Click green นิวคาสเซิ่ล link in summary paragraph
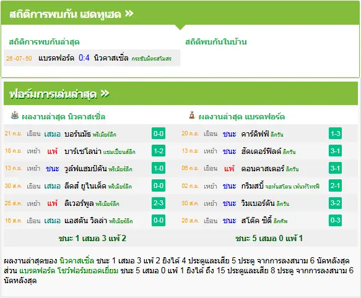This screenshot has width=361, height=298. pyautogui.click(x=77, y=260)
